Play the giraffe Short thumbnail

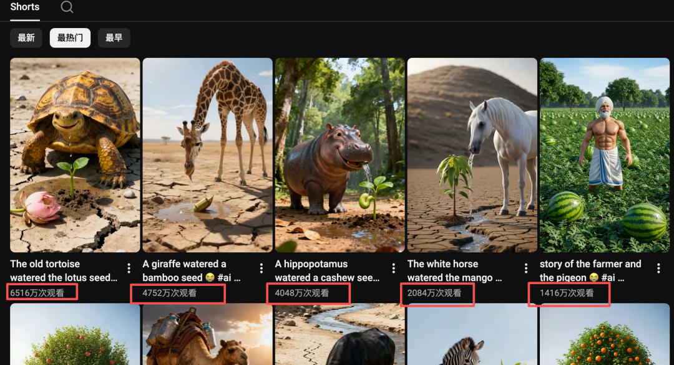pos(207,154)
